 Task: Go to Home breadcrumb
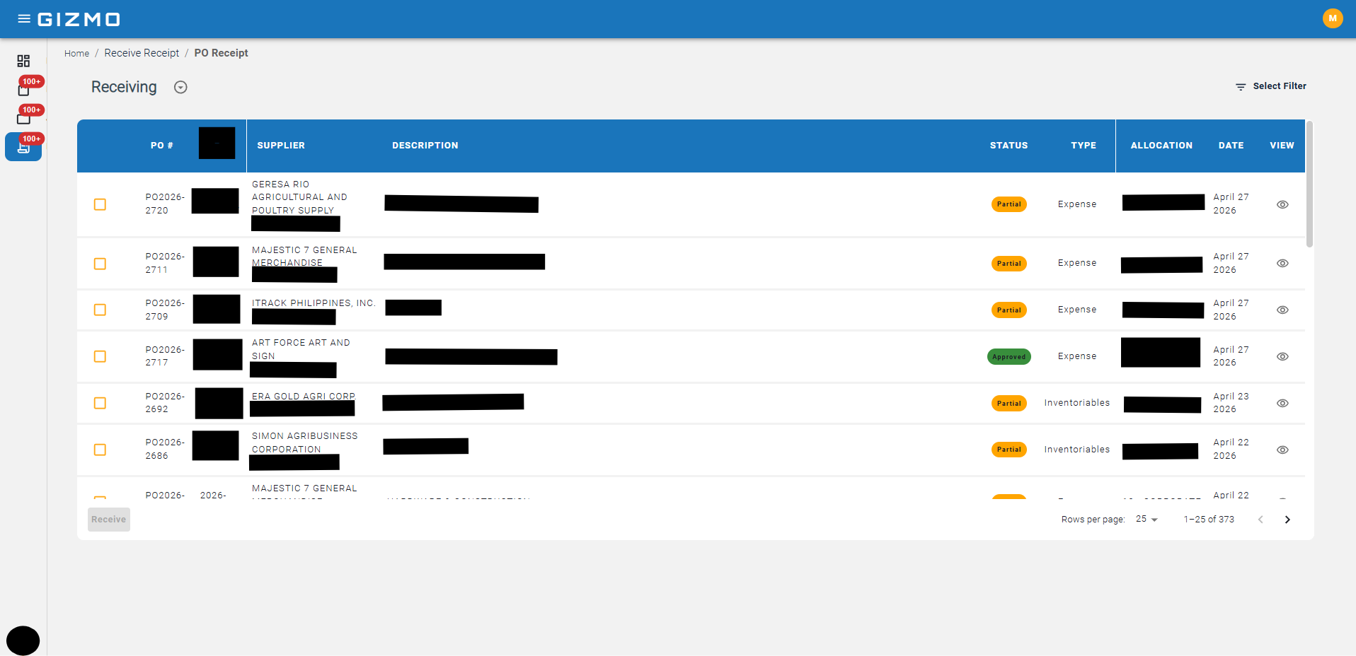tap(76, 54)
